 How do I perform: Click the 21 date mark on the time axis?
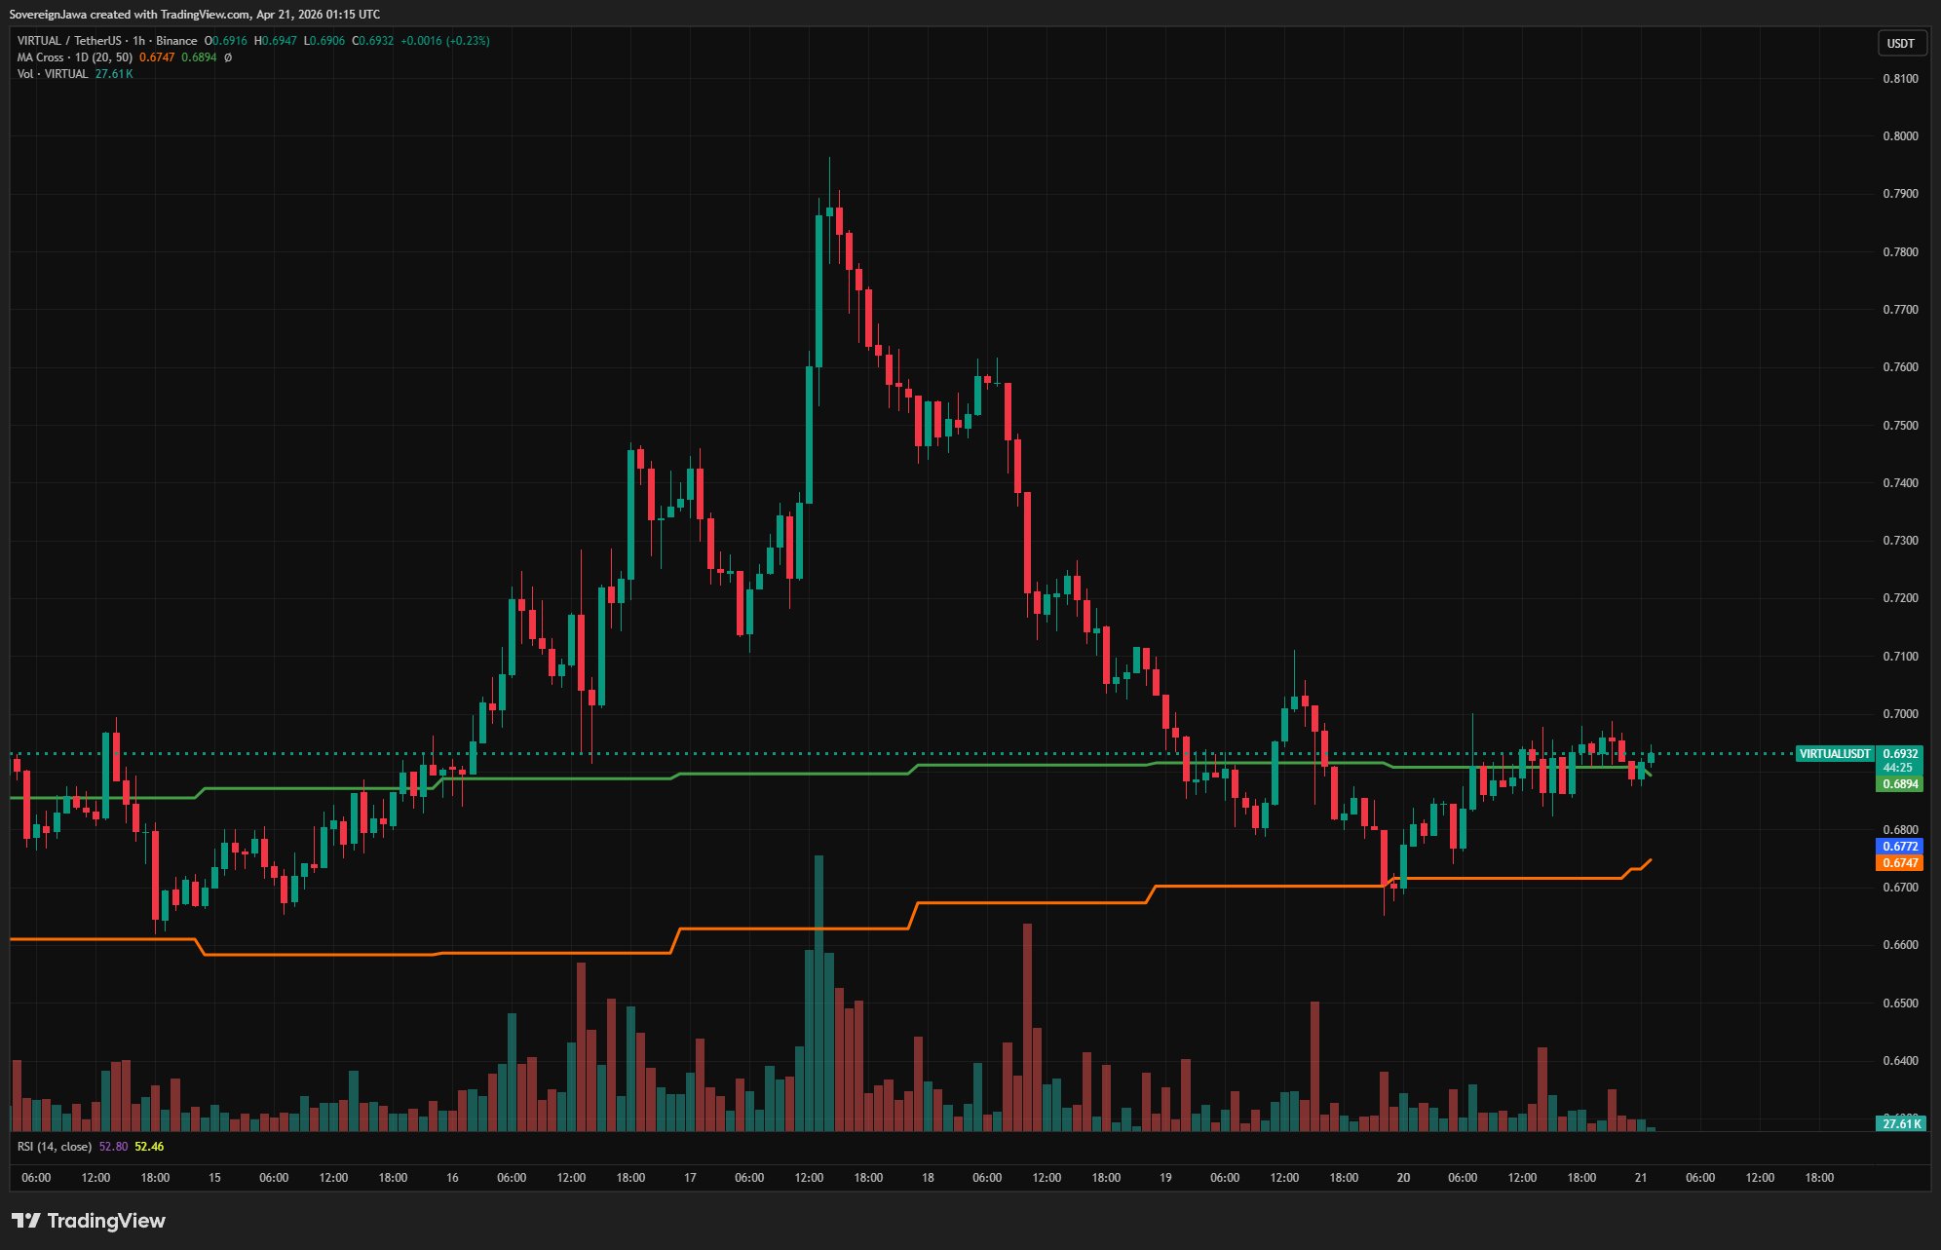click(1641, 1178)
